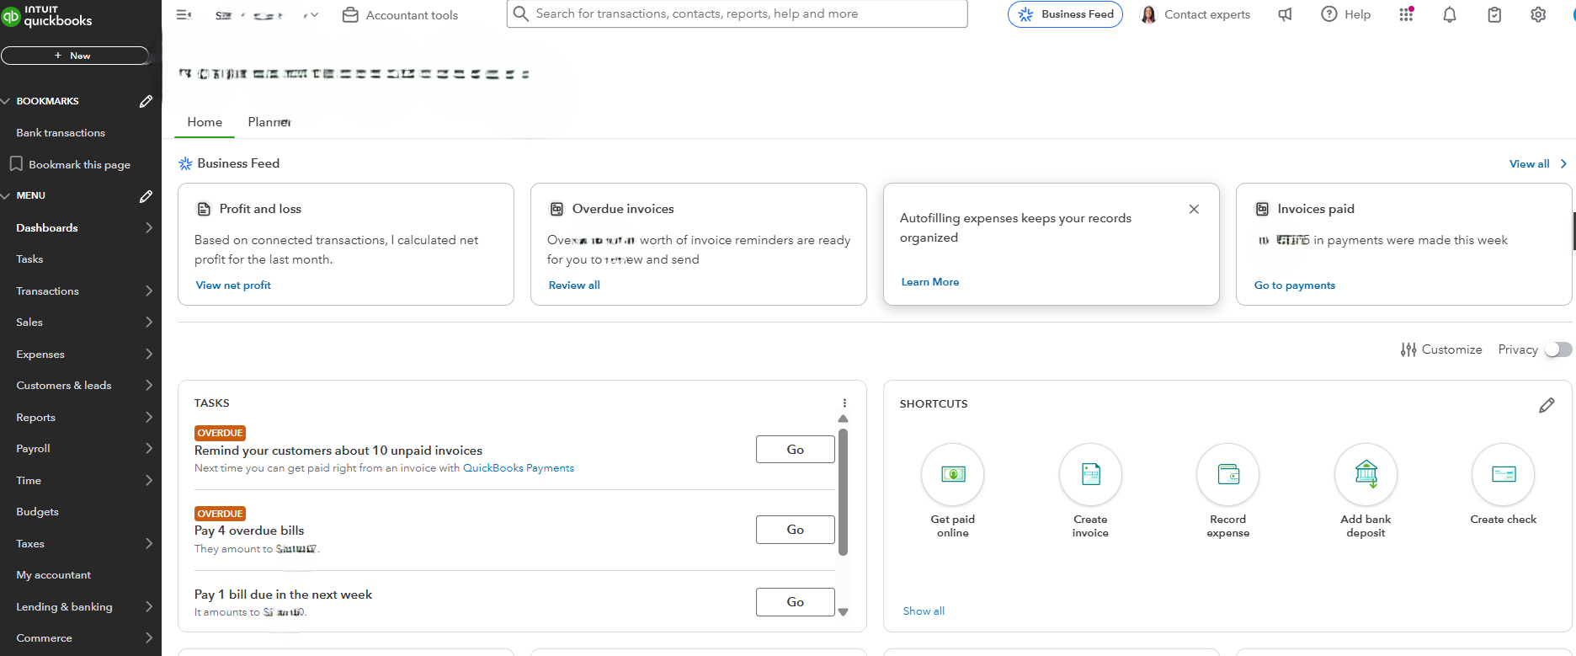The height and width of the screenshot is (656, 1576).
Task: Open the apps grid icon
Action: click(x=1406, y=14)
